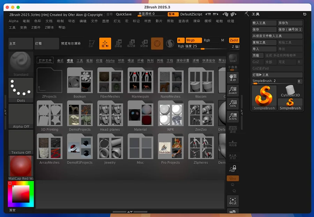The height and width of the screenshot is (217, 314).
Task: Open the Texture Off selector
Action: click(x=21, y=142)
